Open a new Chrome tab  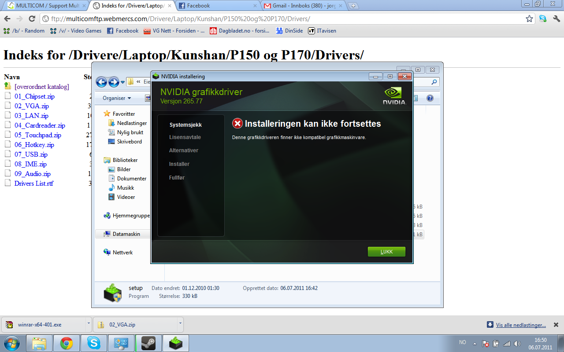(x=353, y=6)
